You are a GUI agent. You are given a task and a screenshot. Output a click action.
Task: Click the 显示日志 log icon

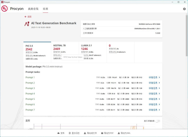click(70, 133)
